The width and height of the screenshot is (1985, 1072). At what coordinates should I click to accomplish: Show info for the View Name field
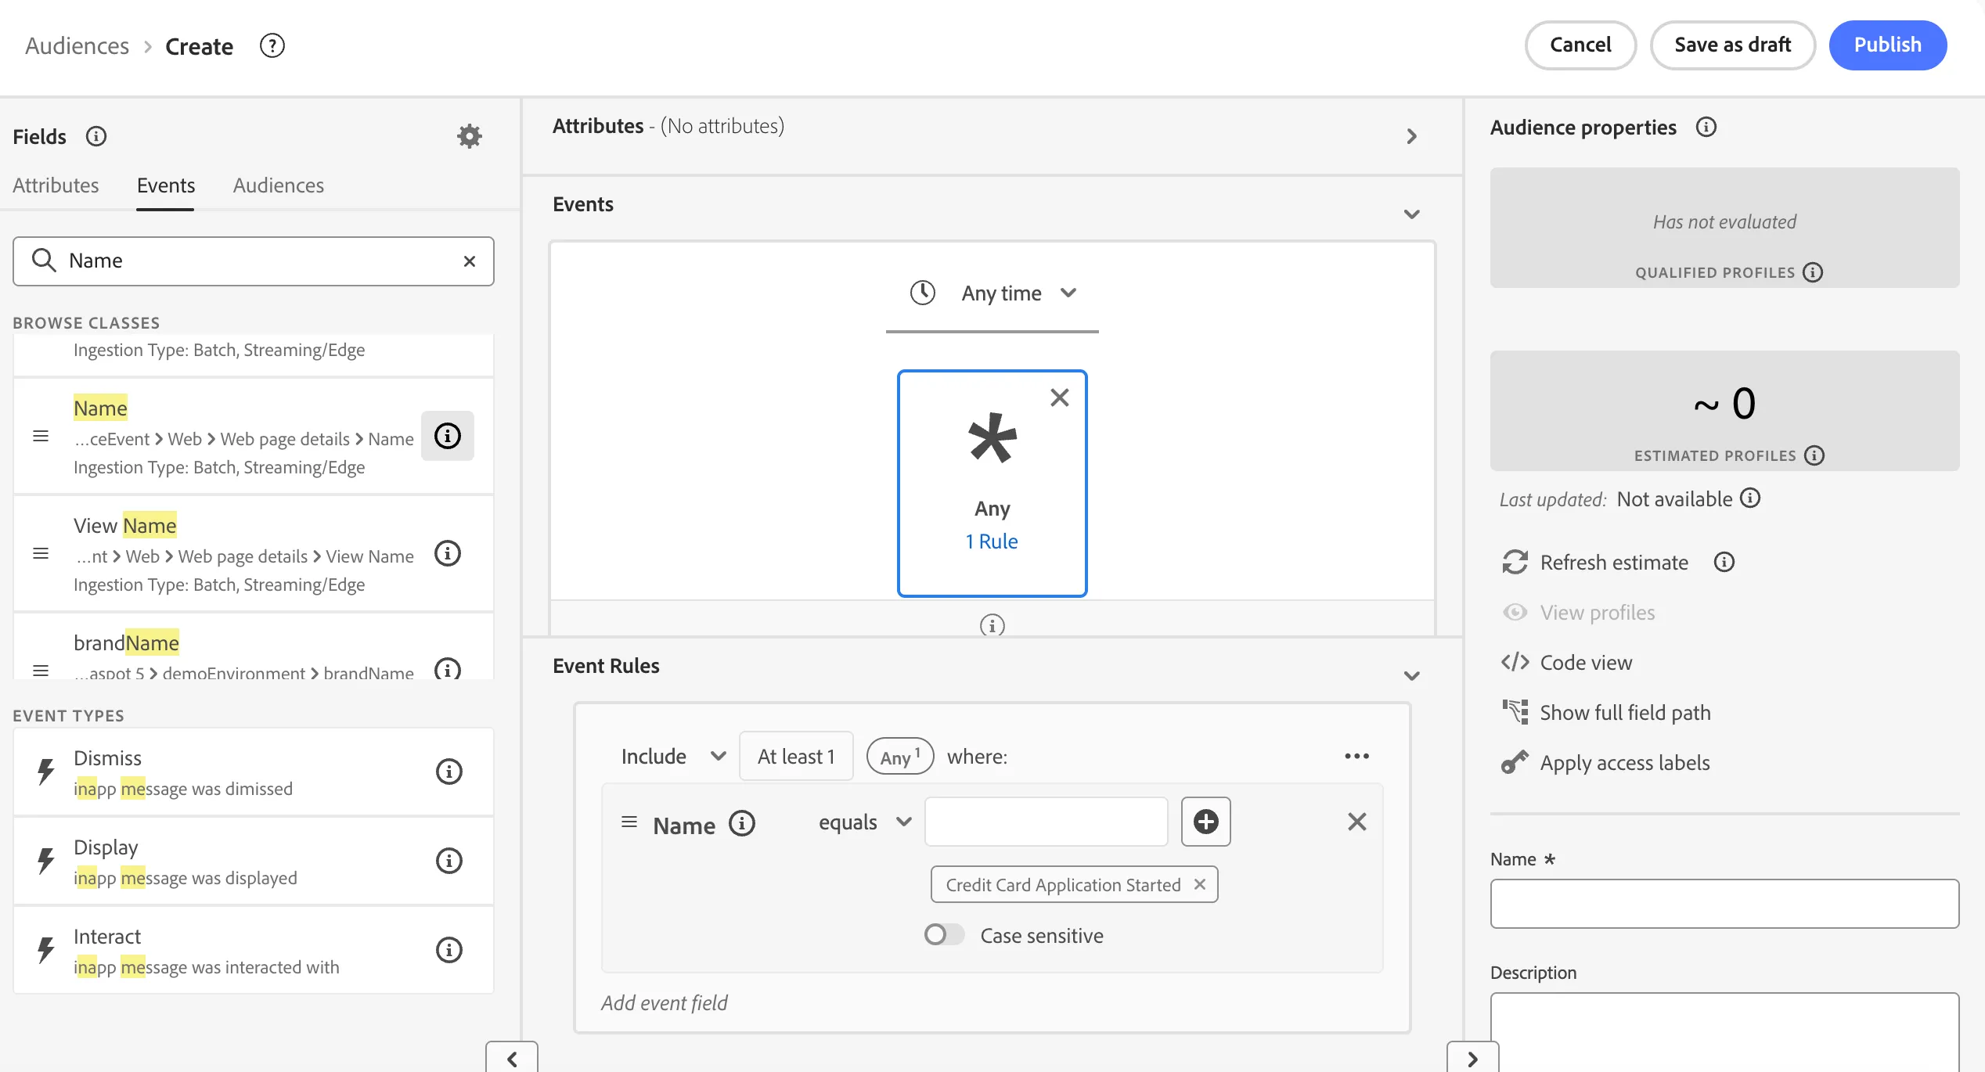click(x=448, y=553)
